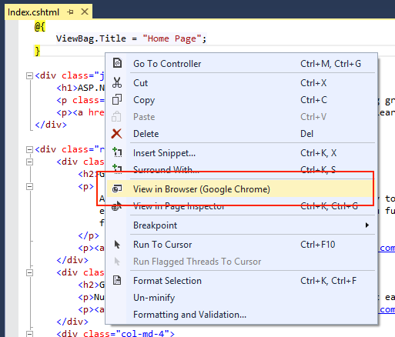Close the Index.cshtml tab

click(x=85, y=12)
